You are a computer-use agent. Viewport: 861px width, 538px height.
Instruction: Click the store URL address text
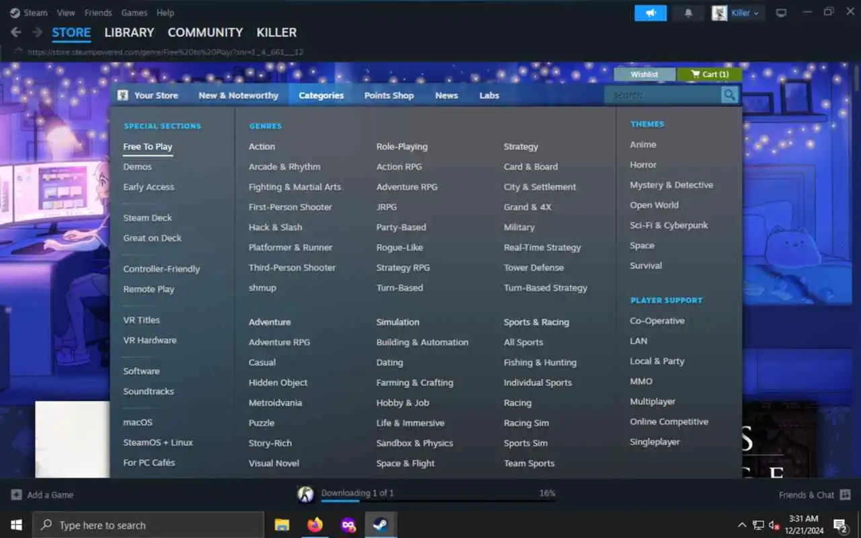165,52
